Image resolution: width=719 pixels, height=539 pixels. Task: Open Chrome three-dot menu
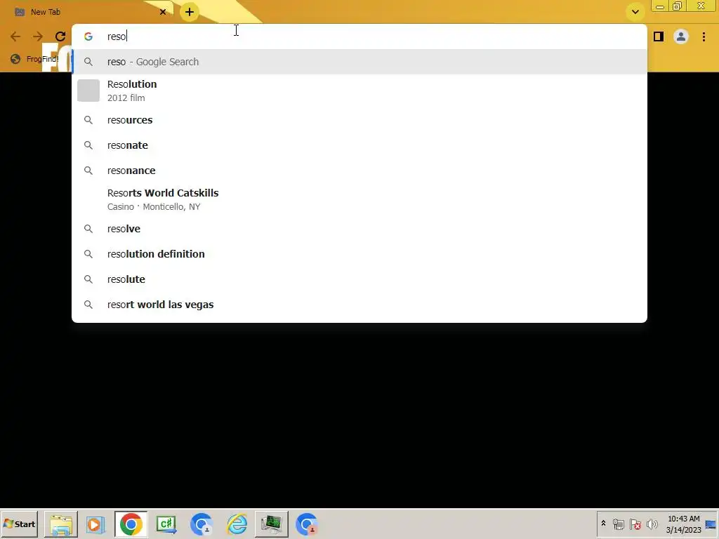click(704, 36)
